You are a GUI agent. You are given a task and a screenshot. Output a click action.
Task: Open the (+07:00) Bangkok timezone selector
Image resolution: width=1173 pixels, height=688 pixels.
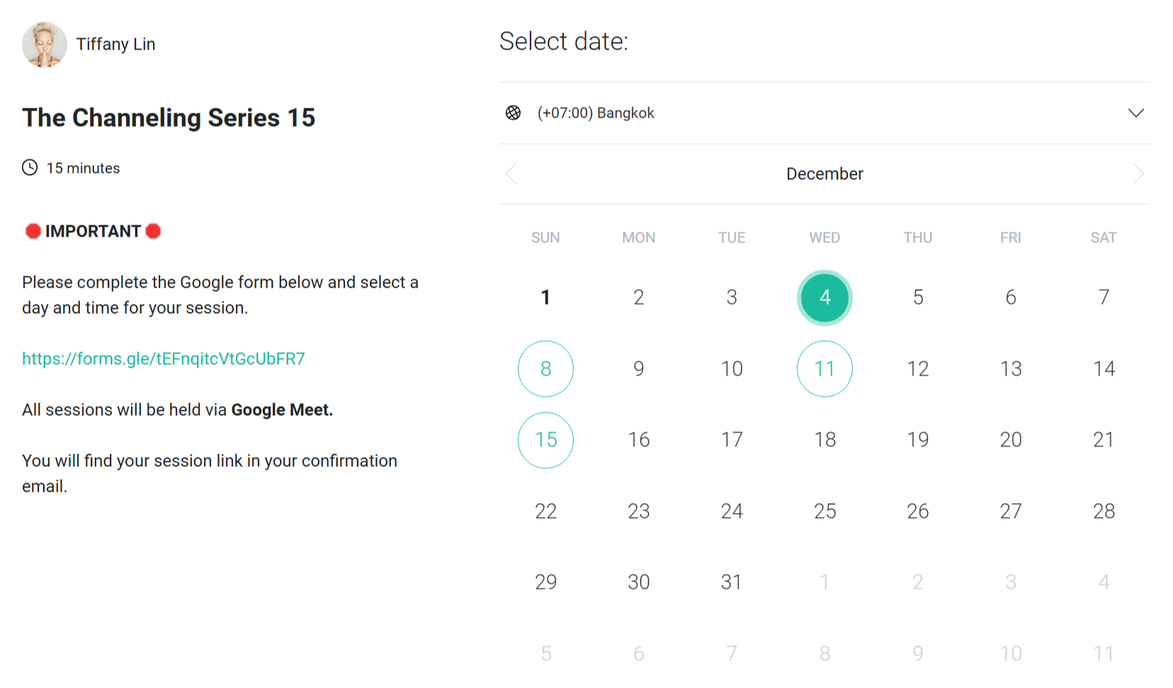(x=595, y=113)
